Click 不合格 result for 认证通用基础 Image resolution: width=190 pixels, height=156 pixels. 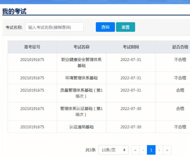pos(180,127)
